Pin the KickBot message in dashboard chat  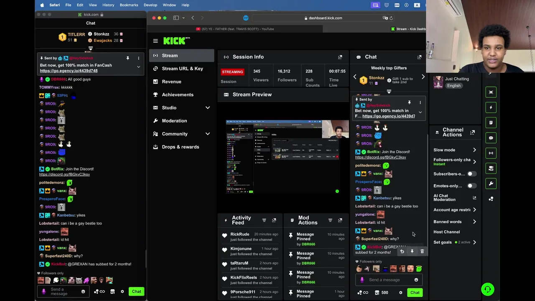(x=412, y=251)
